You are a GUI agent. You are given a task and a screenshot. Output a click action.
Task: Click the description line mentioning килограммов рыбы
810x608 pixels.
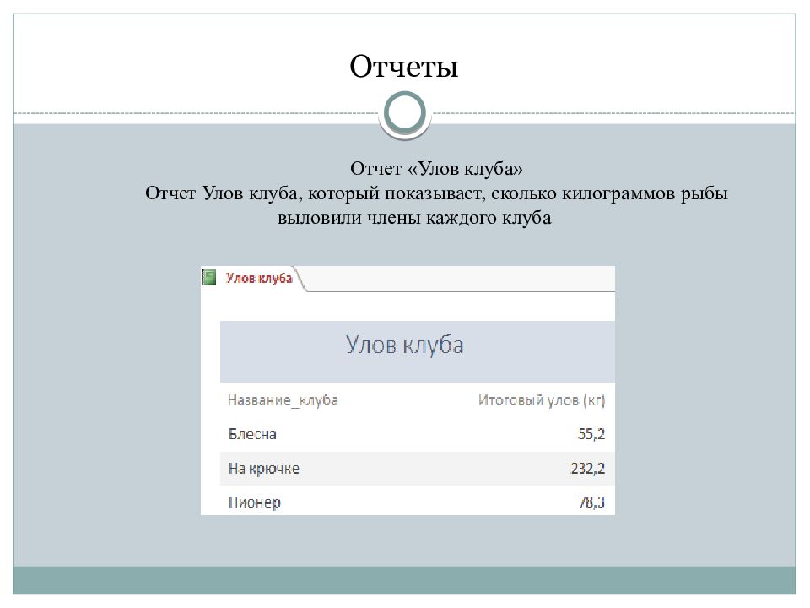click(436, 193)
